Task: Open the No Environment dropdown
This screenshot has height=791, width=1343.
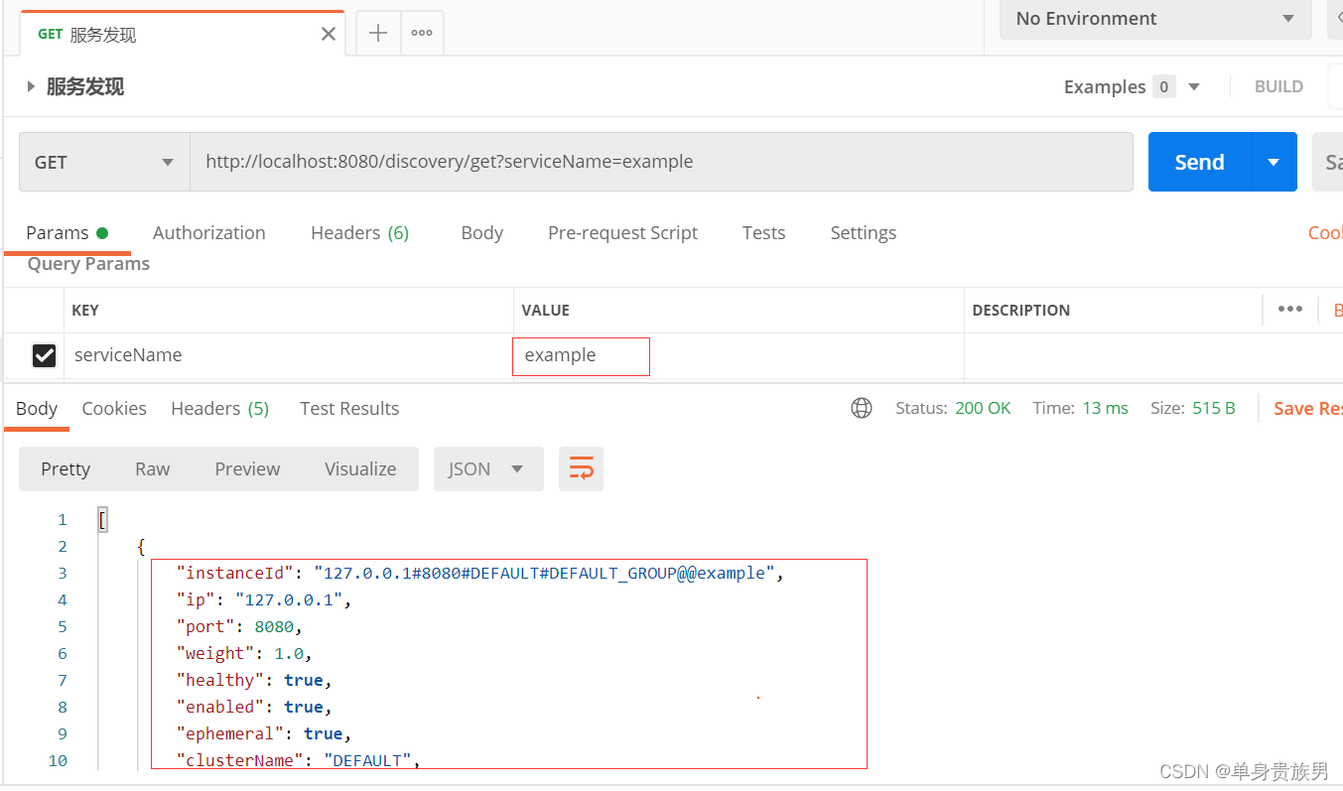Action: tap(1155, 19)
